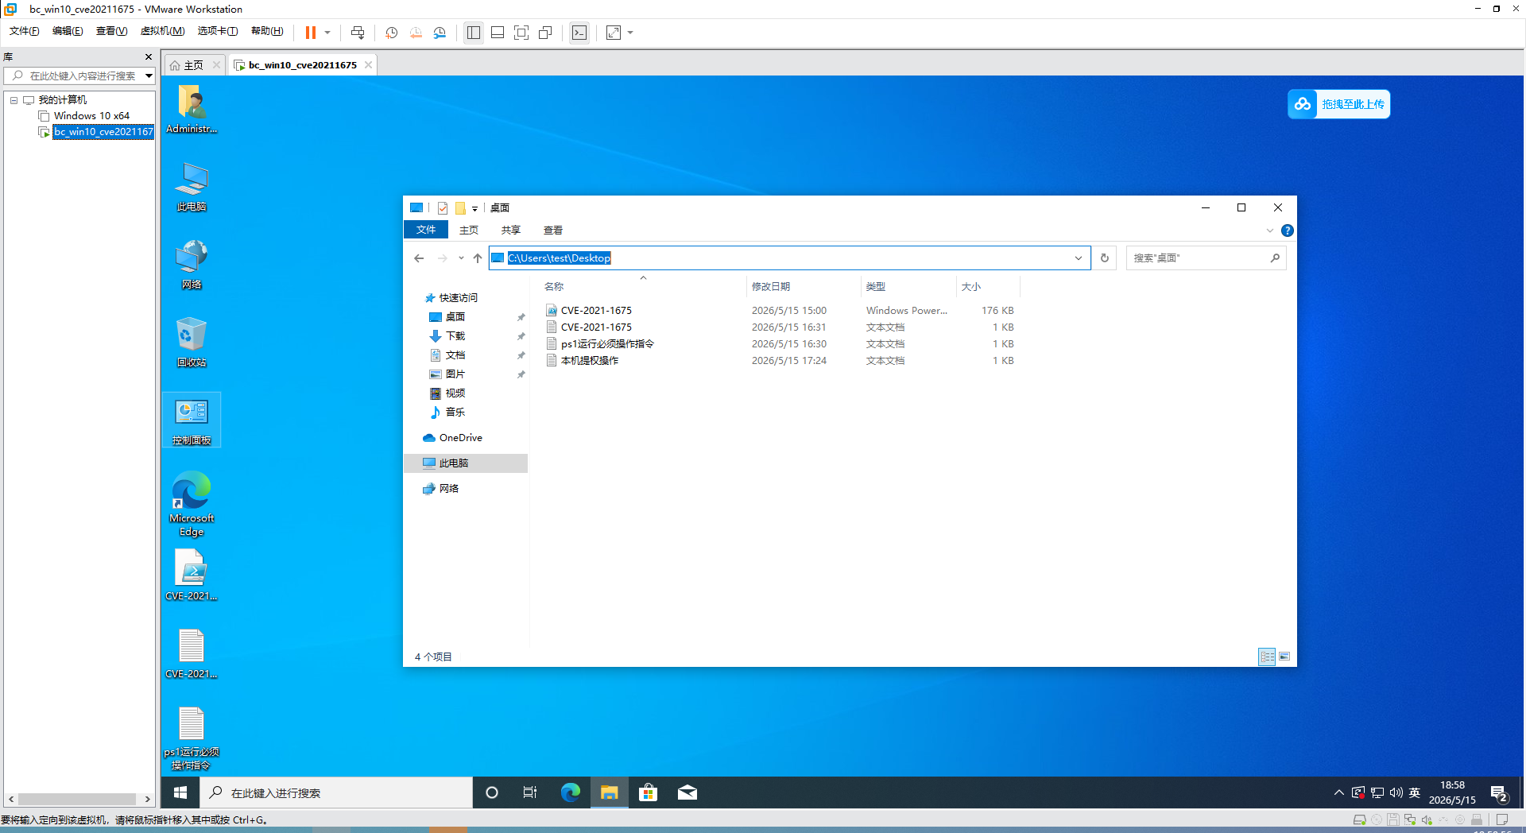Click the send Ctrl+Alt+Del toolbar icon
The height and width of the screenshot is (833, 1526).
click(x=358, y=33)
